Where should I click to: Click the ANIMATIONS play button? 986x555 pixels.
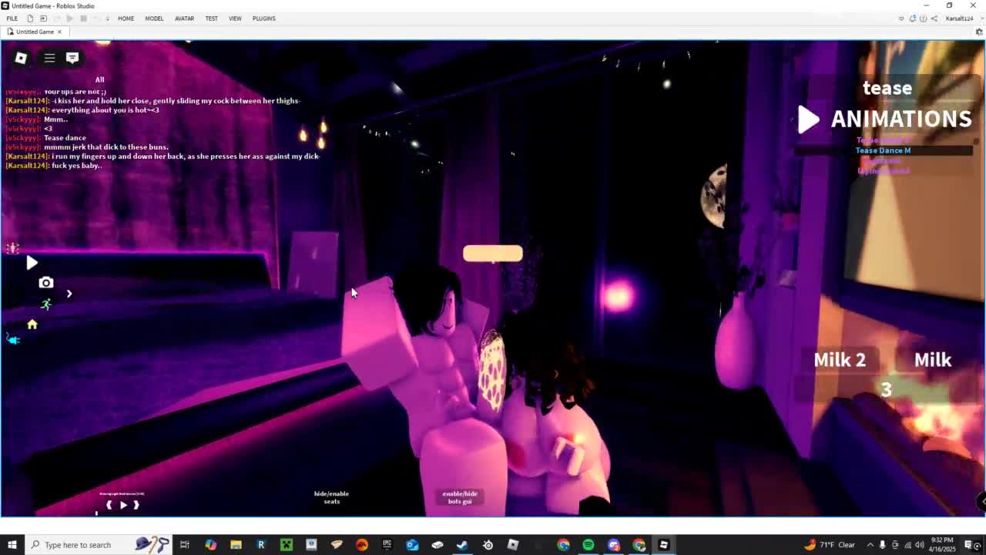[x=807, y=119]
